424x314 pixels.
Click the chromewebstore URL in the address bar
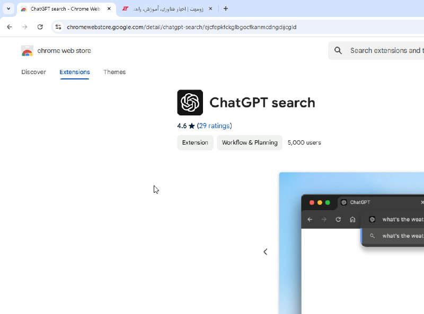pos(181,27)
